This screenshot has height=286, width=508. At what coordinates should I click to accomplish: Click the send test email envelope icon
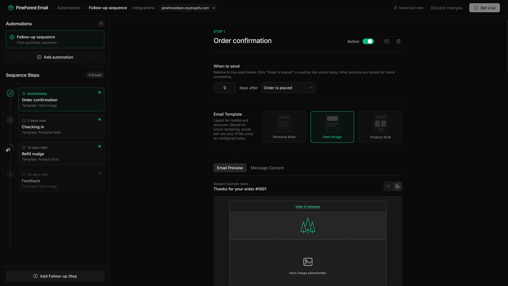(387, 41)
